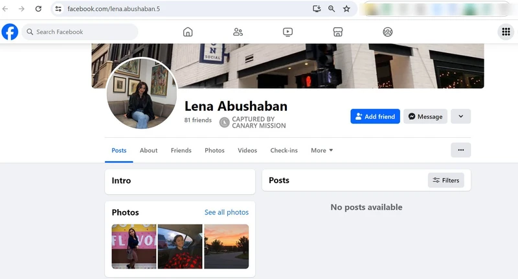Click the Add friend button
This screenshot has width=518, height=279.
375,117
